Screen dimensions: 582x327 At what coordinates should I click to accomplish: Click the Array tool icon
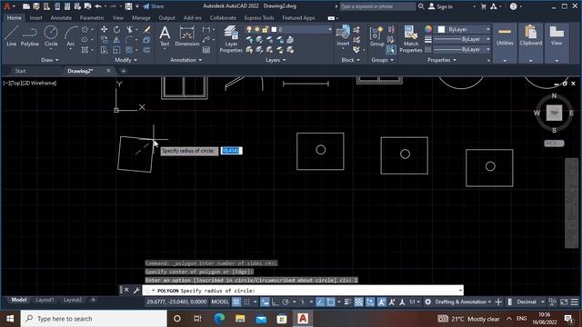coord(129,50)
